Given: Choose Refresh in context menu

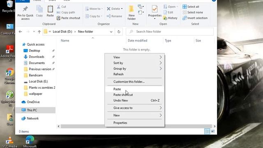Looking at the screenshot, I should point(134,74).
